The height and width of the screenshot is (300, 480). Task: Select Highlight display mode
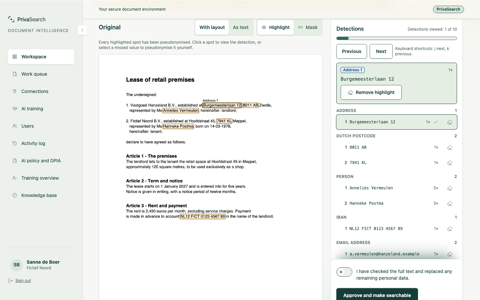click(x=276, y=27)
